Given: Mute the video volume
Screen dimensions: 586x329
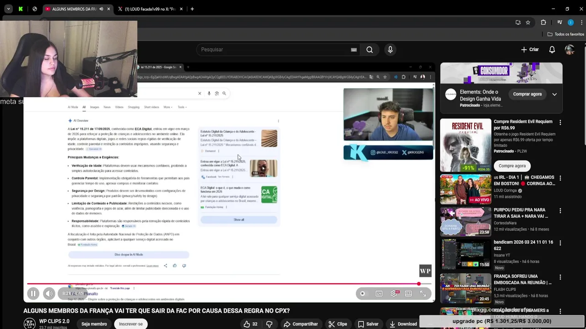Looking at the screenshot, I should 49,293.
